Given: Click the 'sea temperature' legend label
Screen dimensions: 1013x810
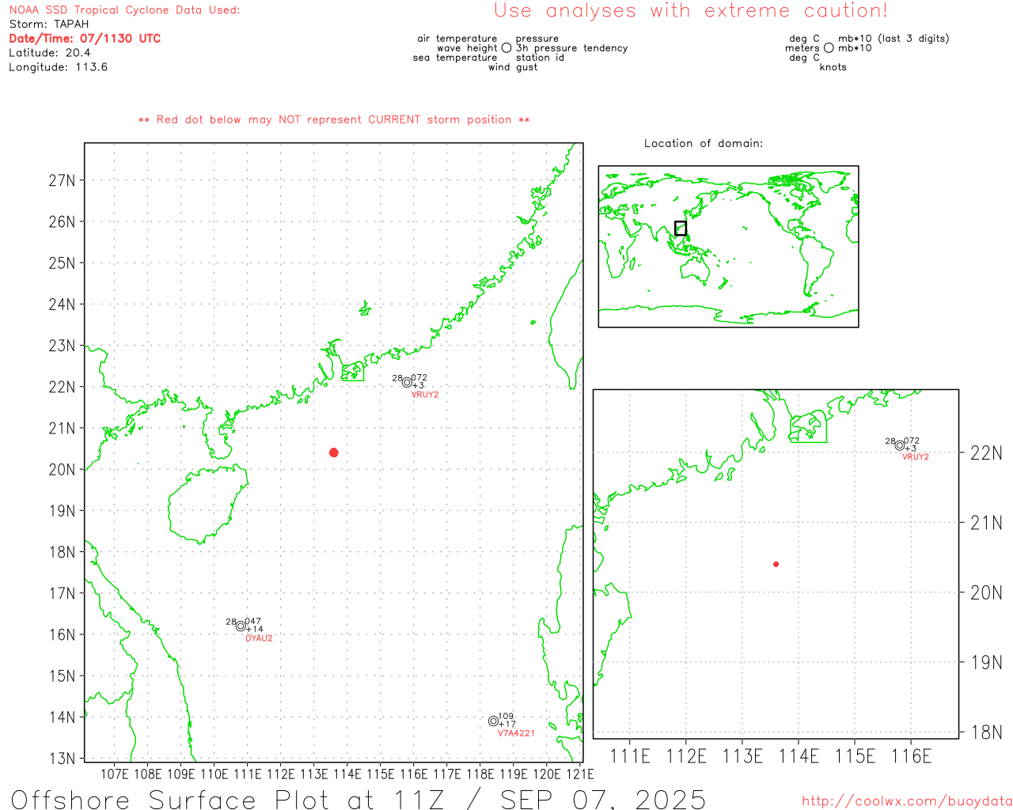Looking at the screenshot, I should (x=455, y=58).
